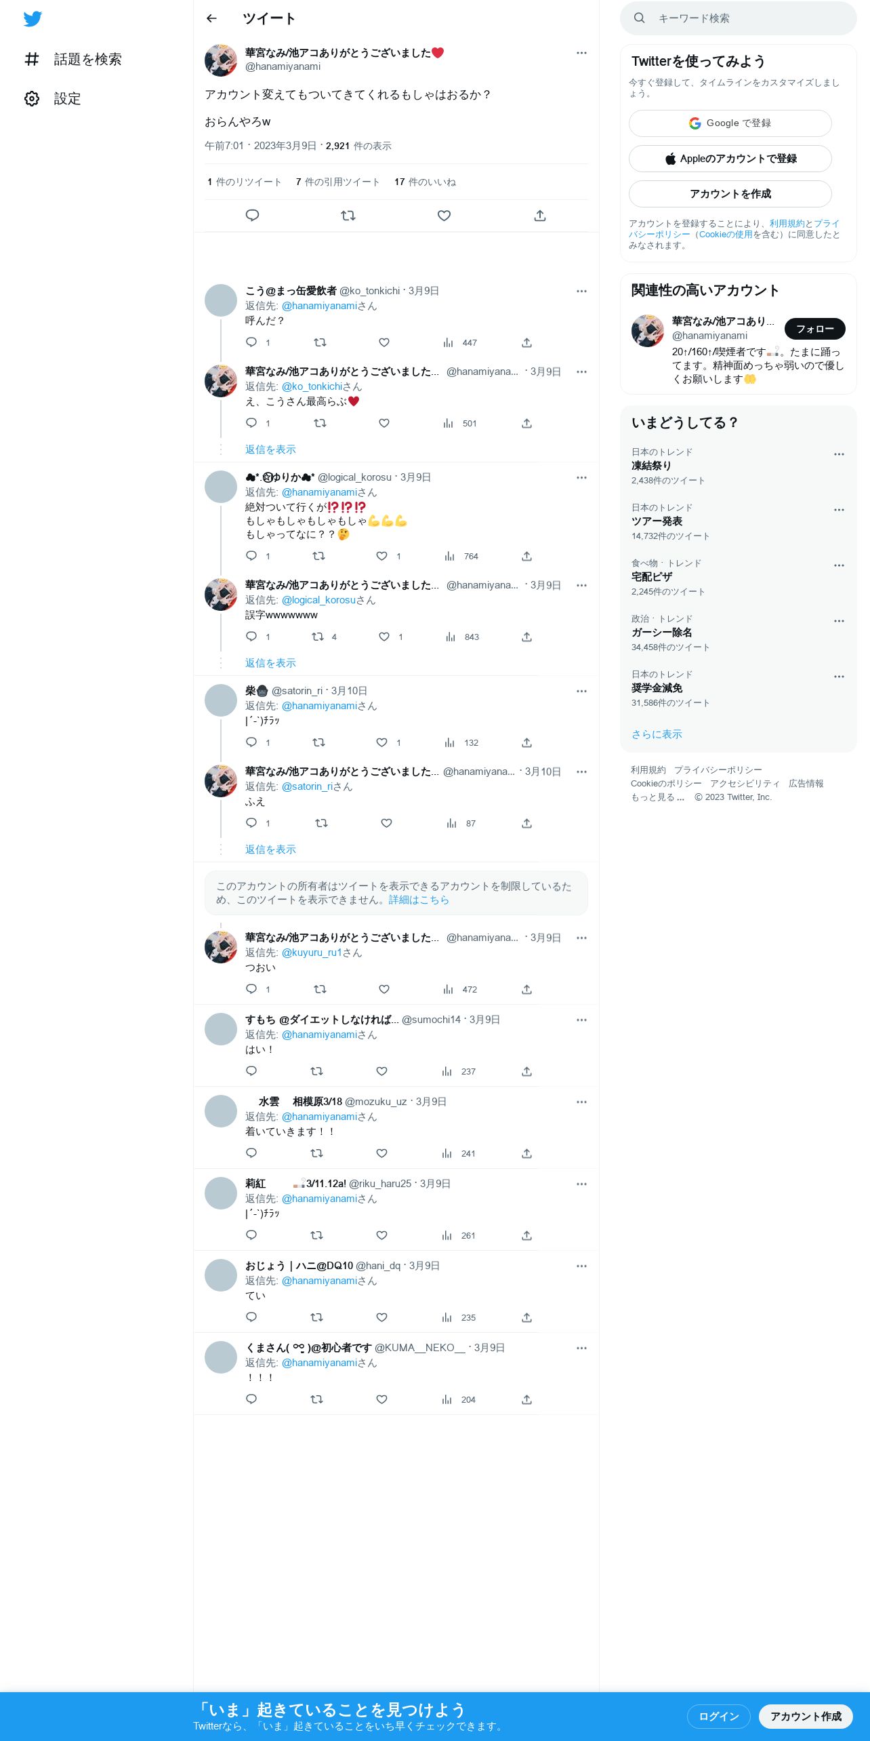
Task: Like the main tweet with heart icon
Action: [444, 216]
